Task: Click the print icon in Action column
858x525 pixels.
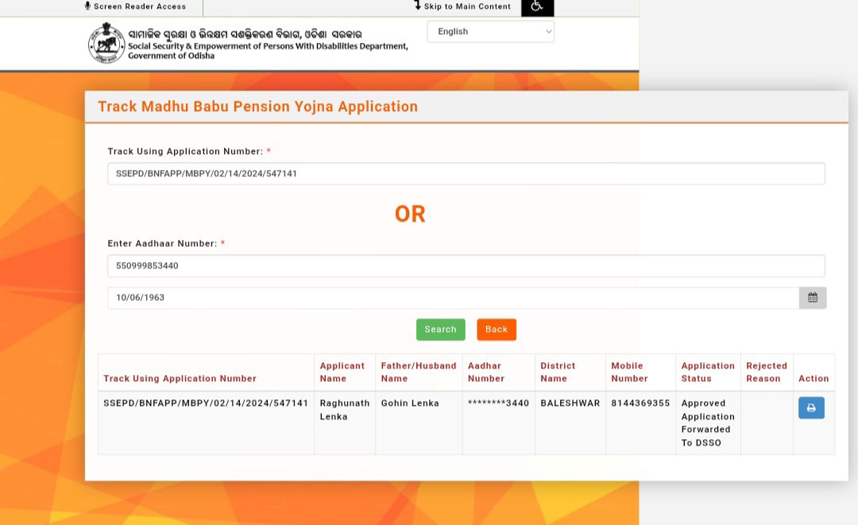Action: 811,408
